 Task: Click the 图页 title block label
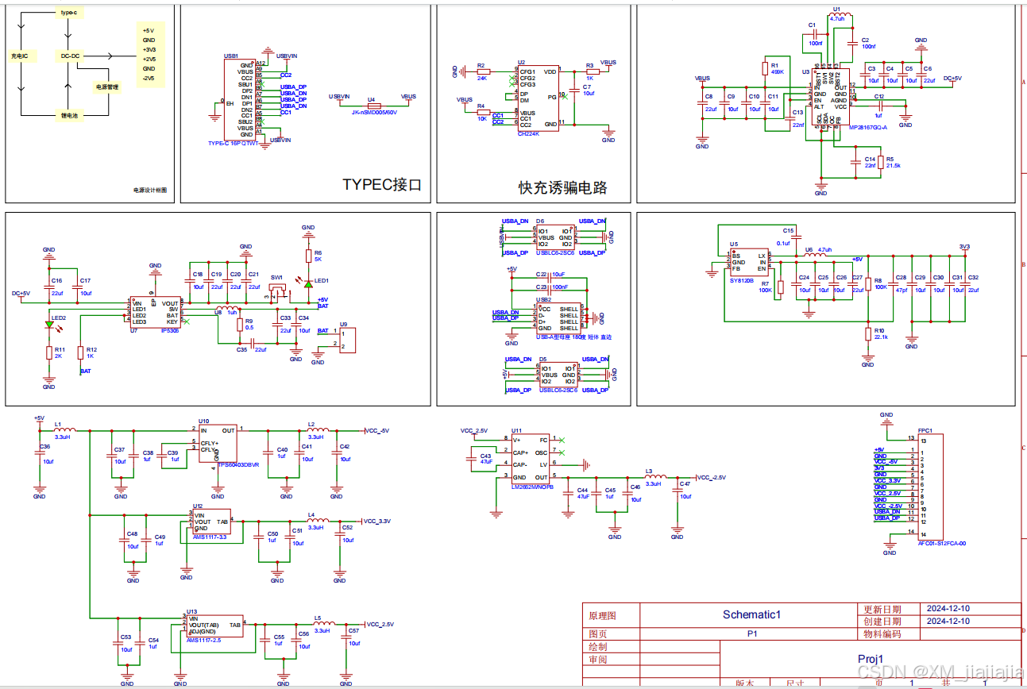point(597,634)
